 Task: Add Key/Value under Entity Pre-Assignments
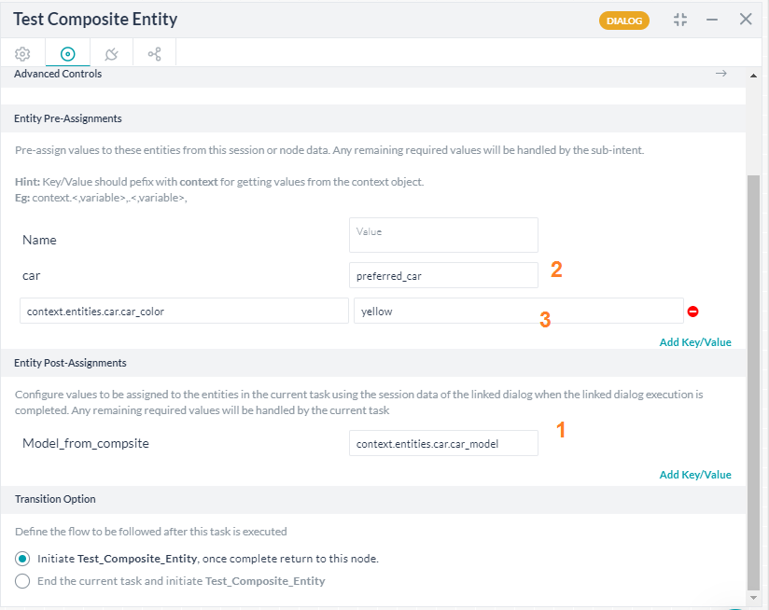click(695, 342)
